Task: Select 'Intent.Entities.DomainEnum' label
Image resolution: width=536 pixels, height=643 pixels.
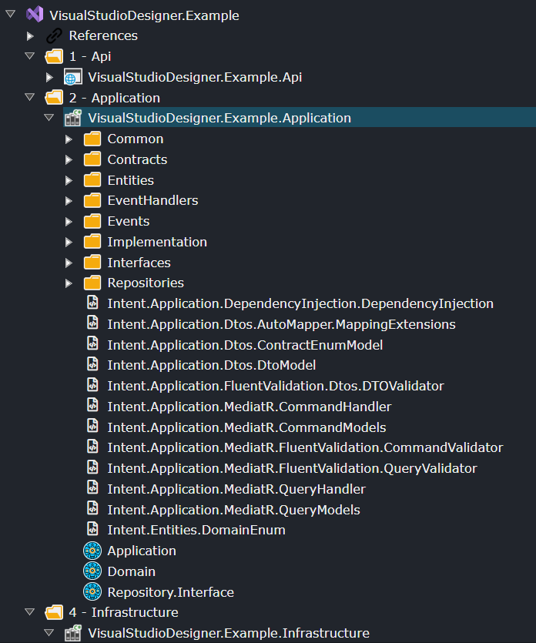Action: click(x=196, y=530)
